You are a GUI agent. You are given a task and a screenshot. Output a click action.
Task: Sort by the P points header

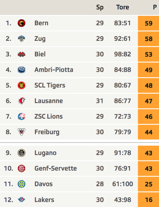point(155,7)
